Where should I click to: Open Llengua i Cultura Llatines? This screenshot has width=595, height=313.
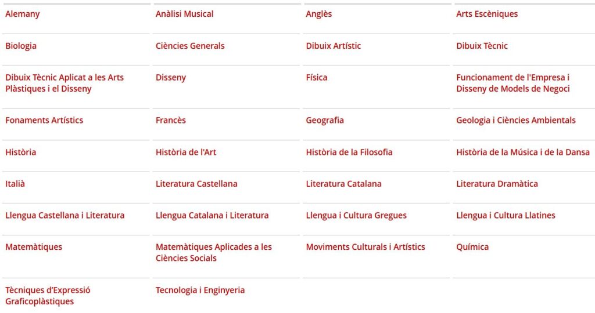(x=506, y=215)
